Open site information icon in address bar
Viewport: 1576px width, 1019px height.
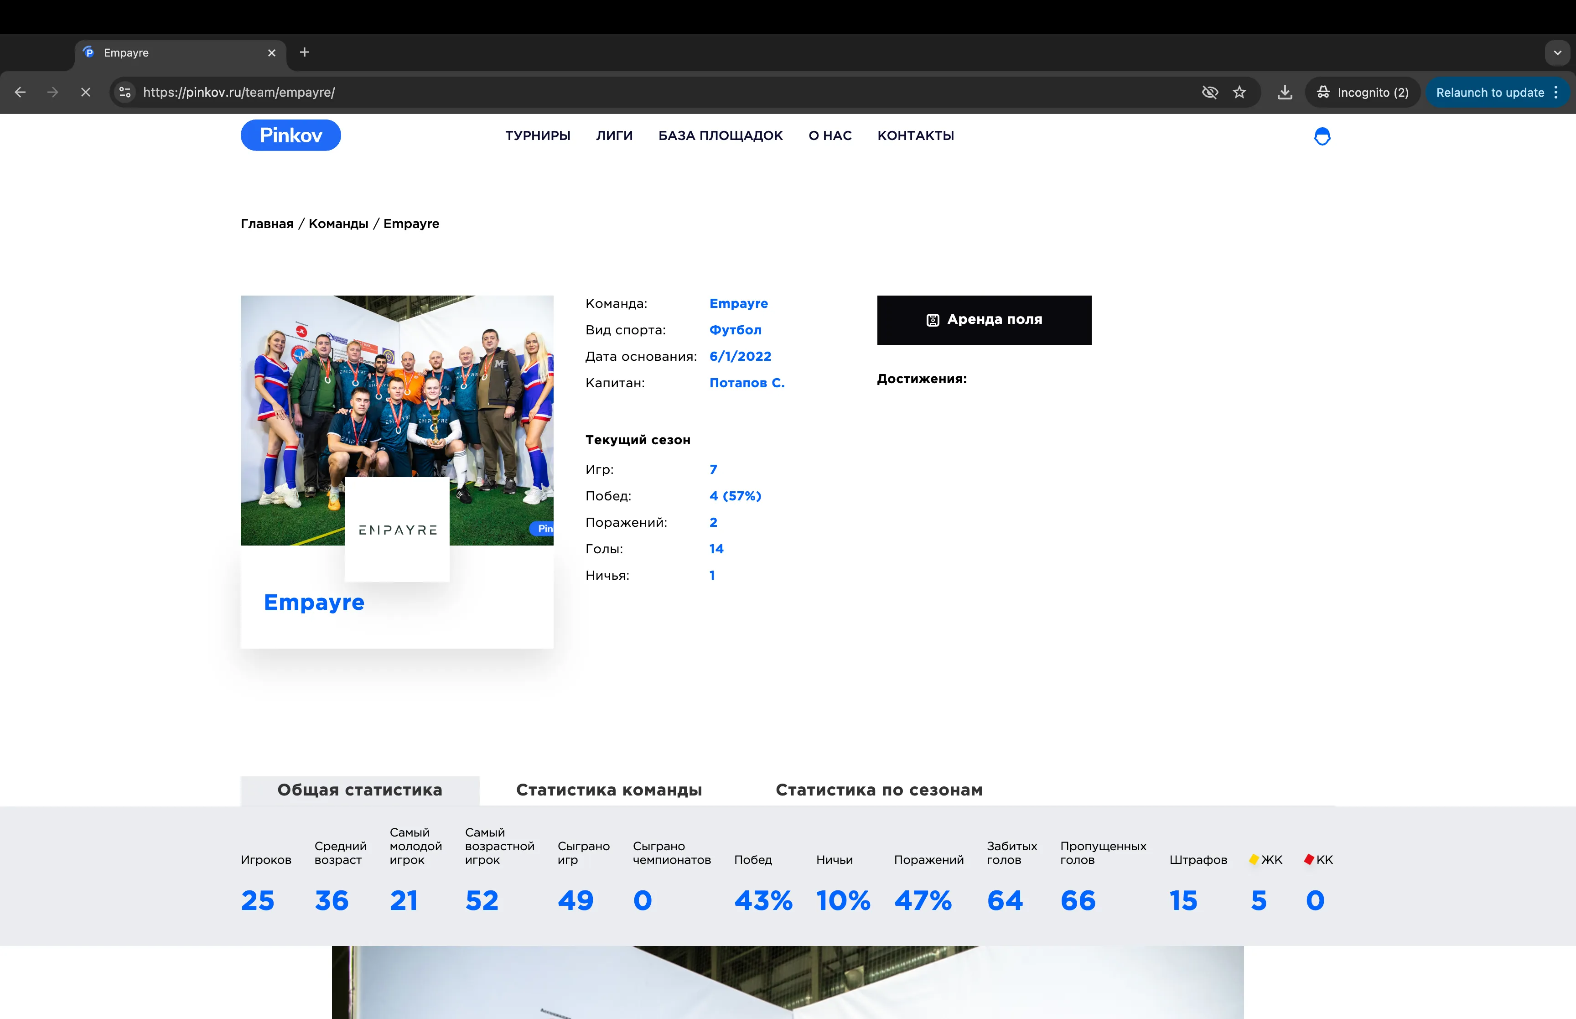pyautogui.click(x=125, y=93)
